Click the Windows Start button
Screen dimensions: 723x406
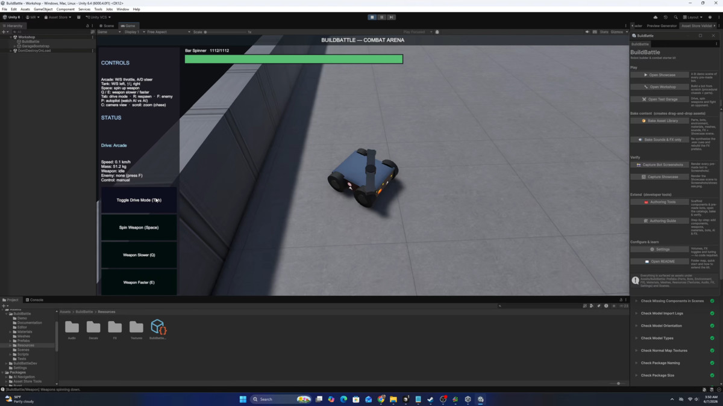point(243,399)
